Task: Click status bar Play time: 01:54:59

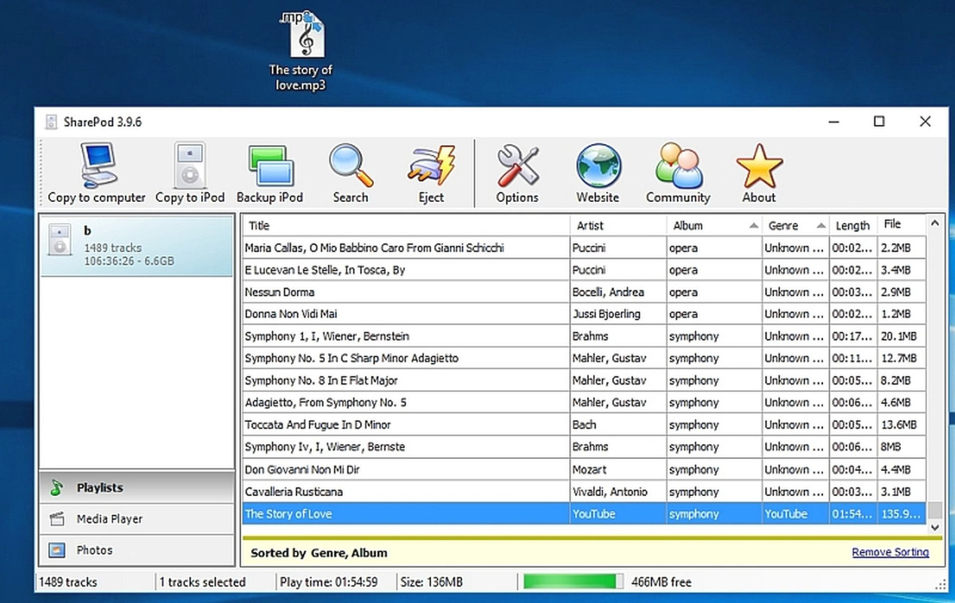Action: [x=329, y=582]
